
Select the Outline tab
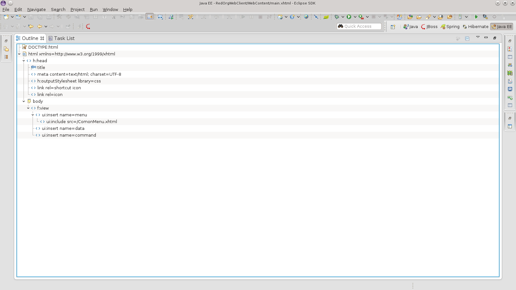(x=30, y=38)
